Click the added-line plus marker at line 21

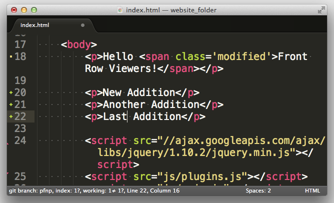[11, 104]
